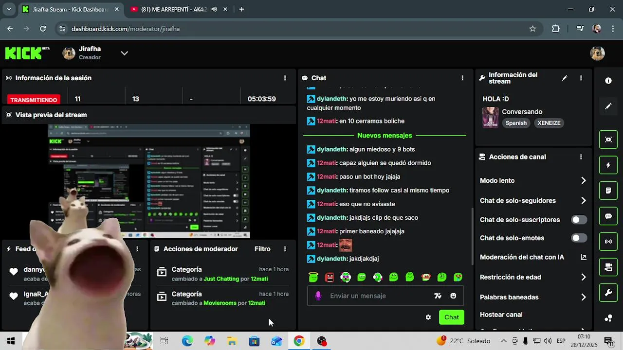Open Acciones de moderador options menu
Screen dimensions: 623x350
click(x=285, y=249)
